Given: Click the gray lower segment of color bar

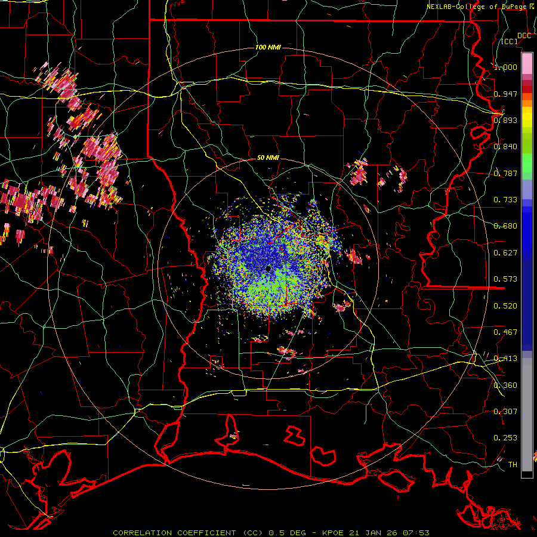Looking at the screenshot, I should click(527, 415).
